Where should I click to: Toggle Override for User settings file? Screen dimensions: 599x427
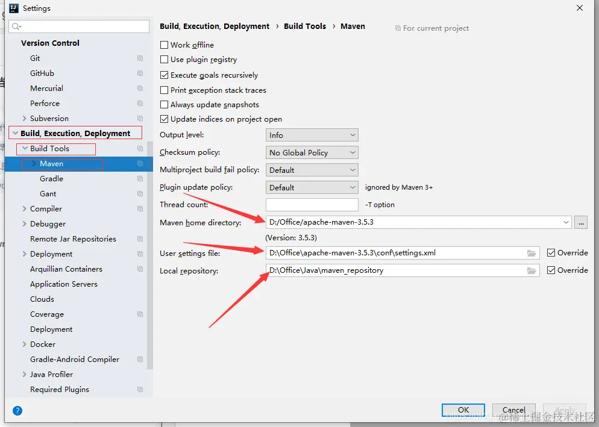click(551, 253)
